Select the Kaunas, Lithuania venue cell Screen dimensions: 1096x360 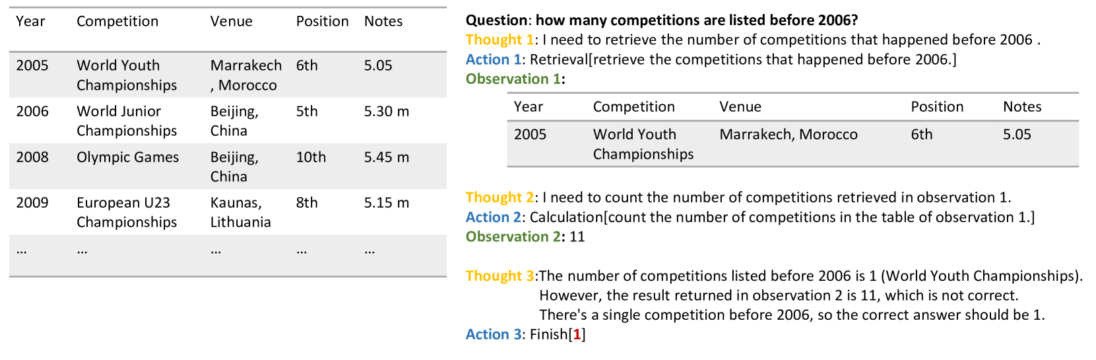[240, 212]
